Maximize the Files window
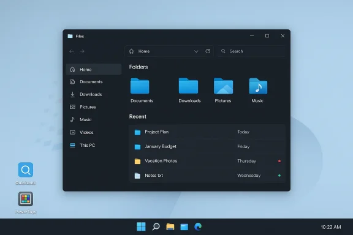Viewport: 353px width, 235px height. tap(267, 36)
